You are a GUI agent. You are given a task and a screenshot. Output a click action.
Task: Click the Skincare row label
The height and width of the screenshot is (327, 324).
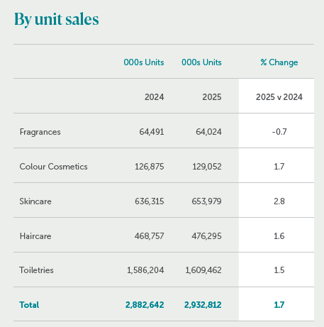35,201
